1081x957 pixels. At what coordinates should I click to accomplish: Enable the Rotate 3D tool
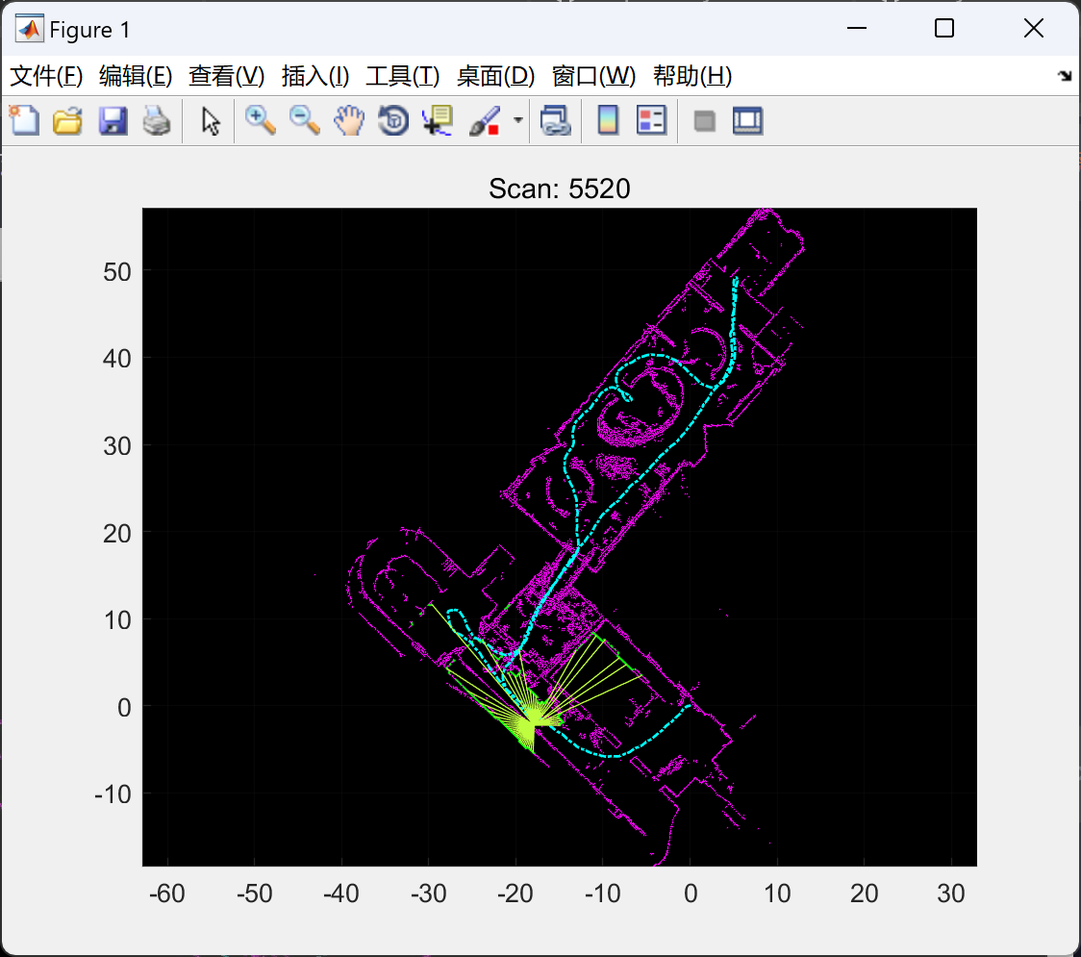coord(393,120)
